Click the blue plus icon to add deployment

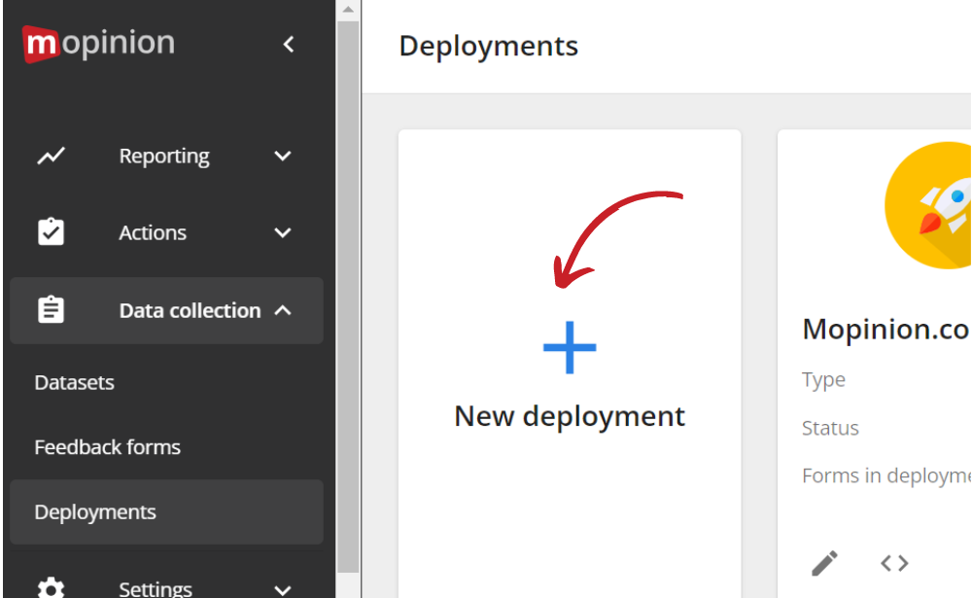[x=570, y=345]
